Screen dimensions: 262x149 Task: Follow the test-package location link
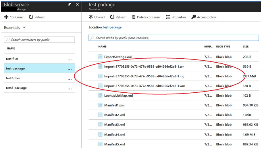tap(112, 27)
